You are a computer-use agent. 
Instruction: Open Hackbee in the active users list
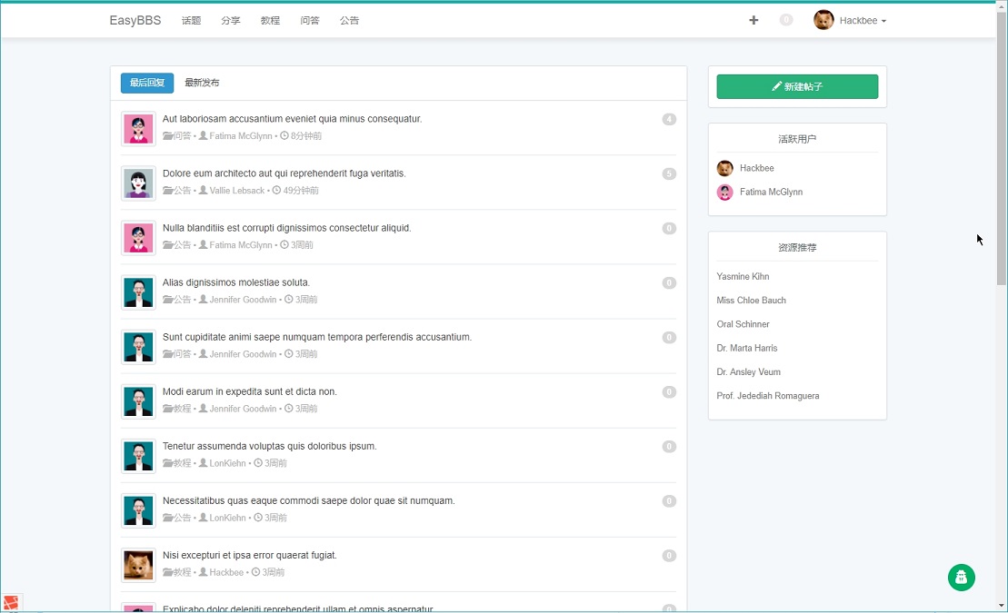point(756,168)
